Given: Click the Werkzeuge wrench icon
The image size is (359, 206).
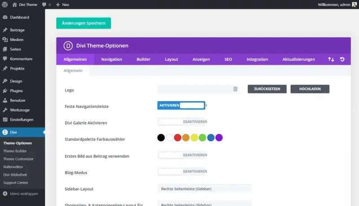Looking at the screenshot, I should [x=5, y=110].
